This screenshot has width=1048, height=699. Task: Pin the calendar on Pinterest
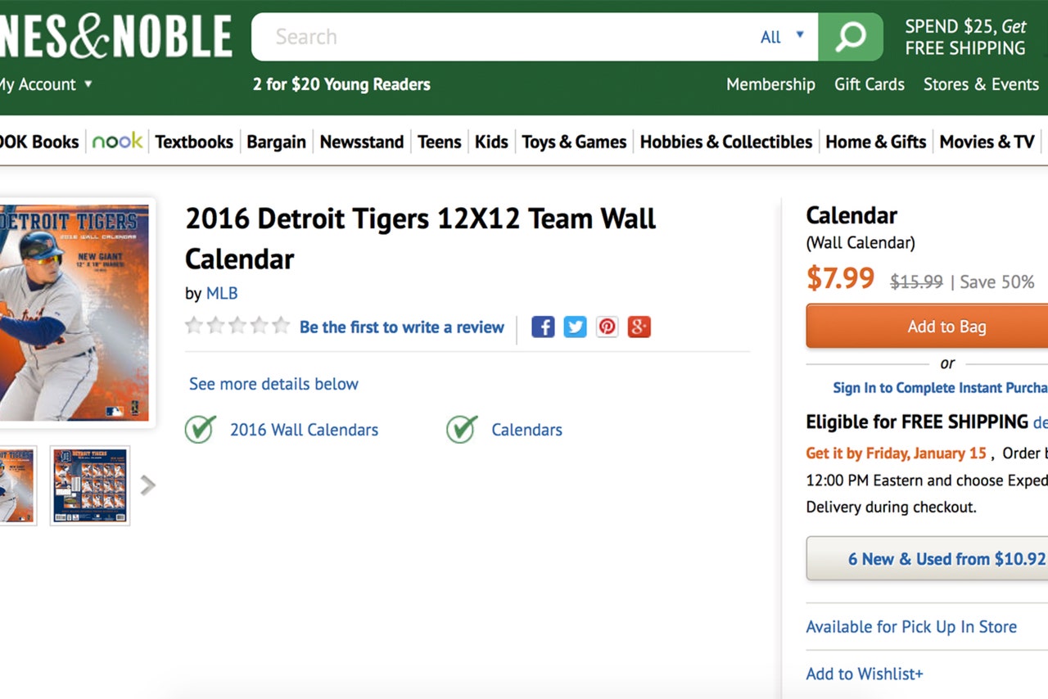607,327
